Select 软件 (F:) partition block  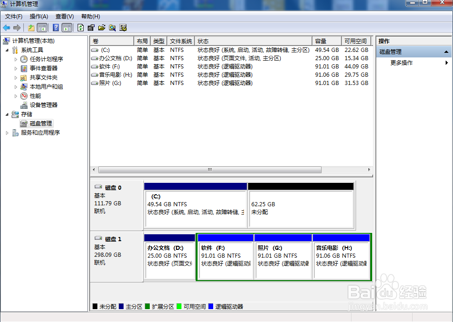pyautogui.click(x=226, y=257)
